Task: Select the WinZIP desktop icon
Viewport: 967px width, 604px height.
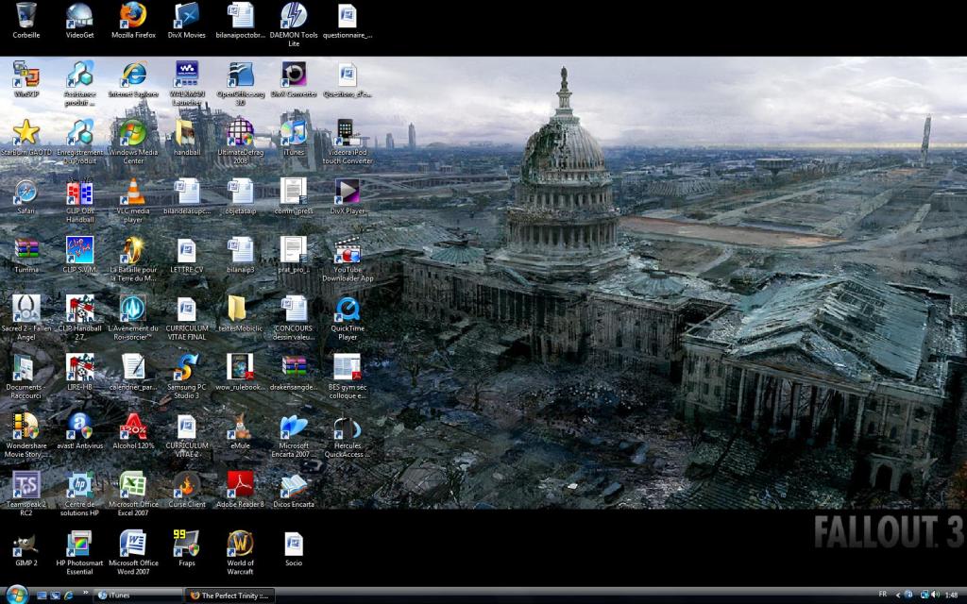Action: pos(25,79)
